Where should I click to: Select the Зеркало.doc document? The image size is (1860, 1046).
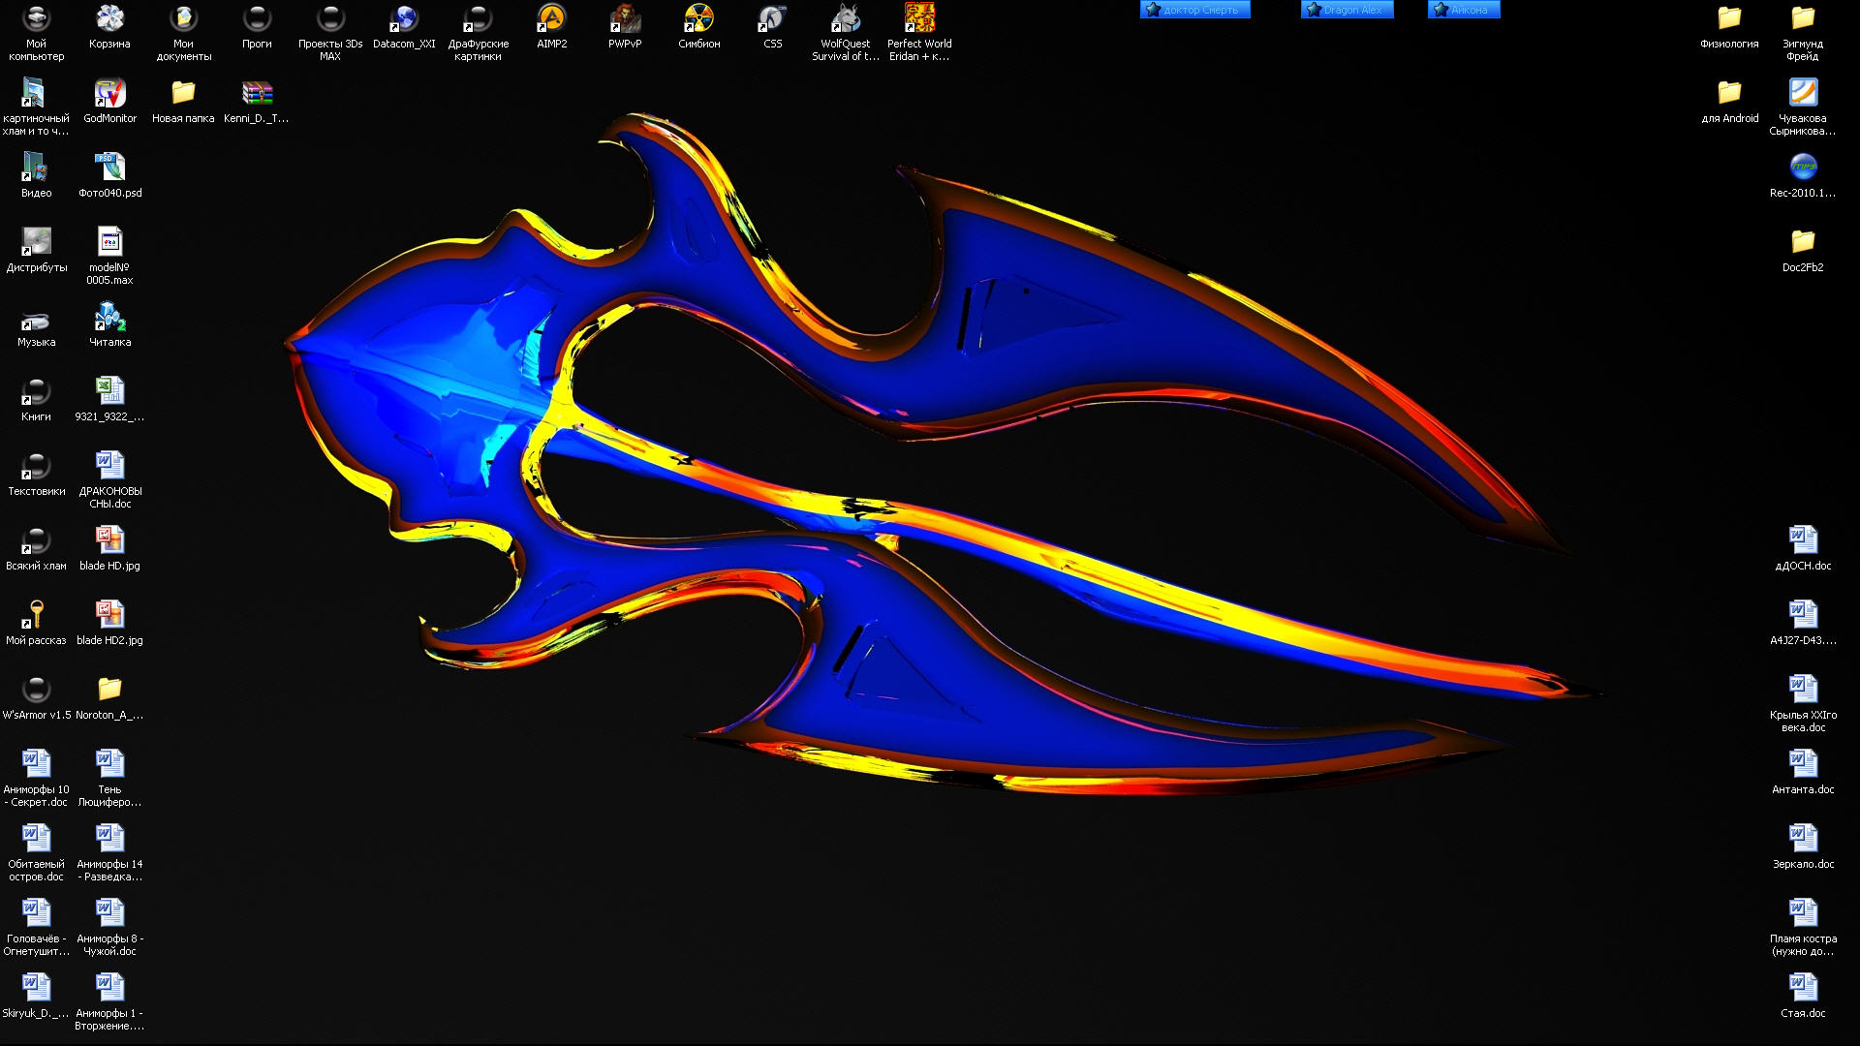[1803, 840]
